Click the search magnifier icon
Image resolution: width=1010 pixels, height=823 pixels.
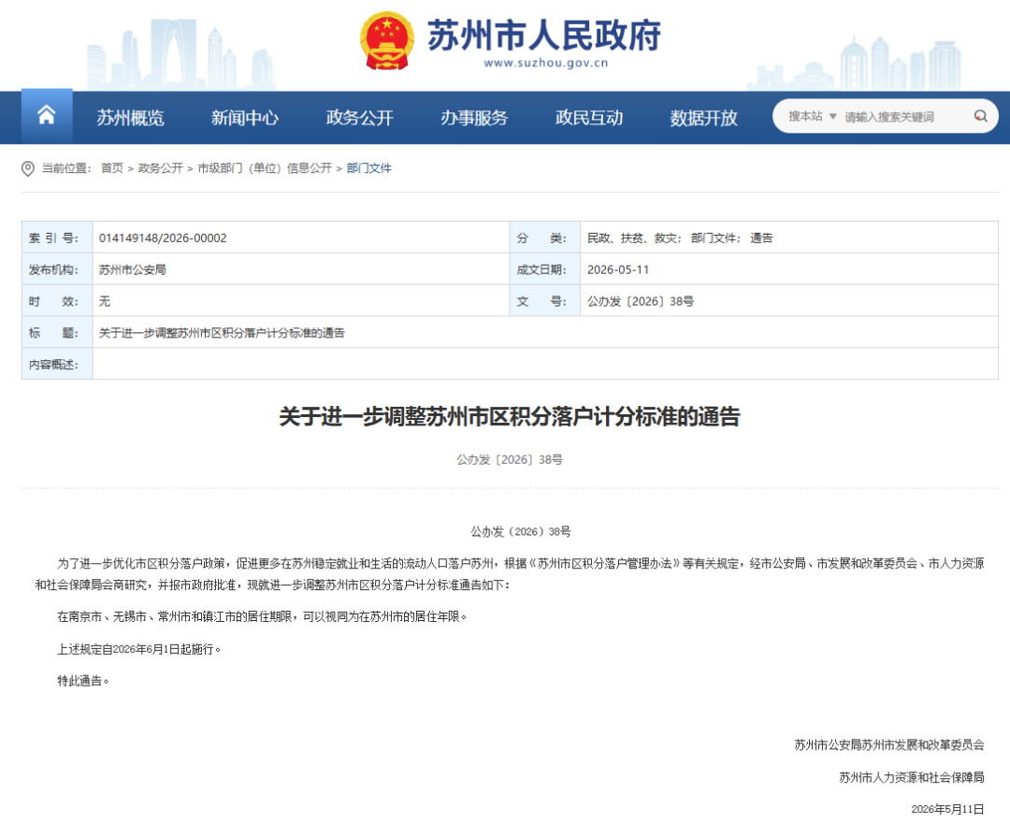click(980, 117)
